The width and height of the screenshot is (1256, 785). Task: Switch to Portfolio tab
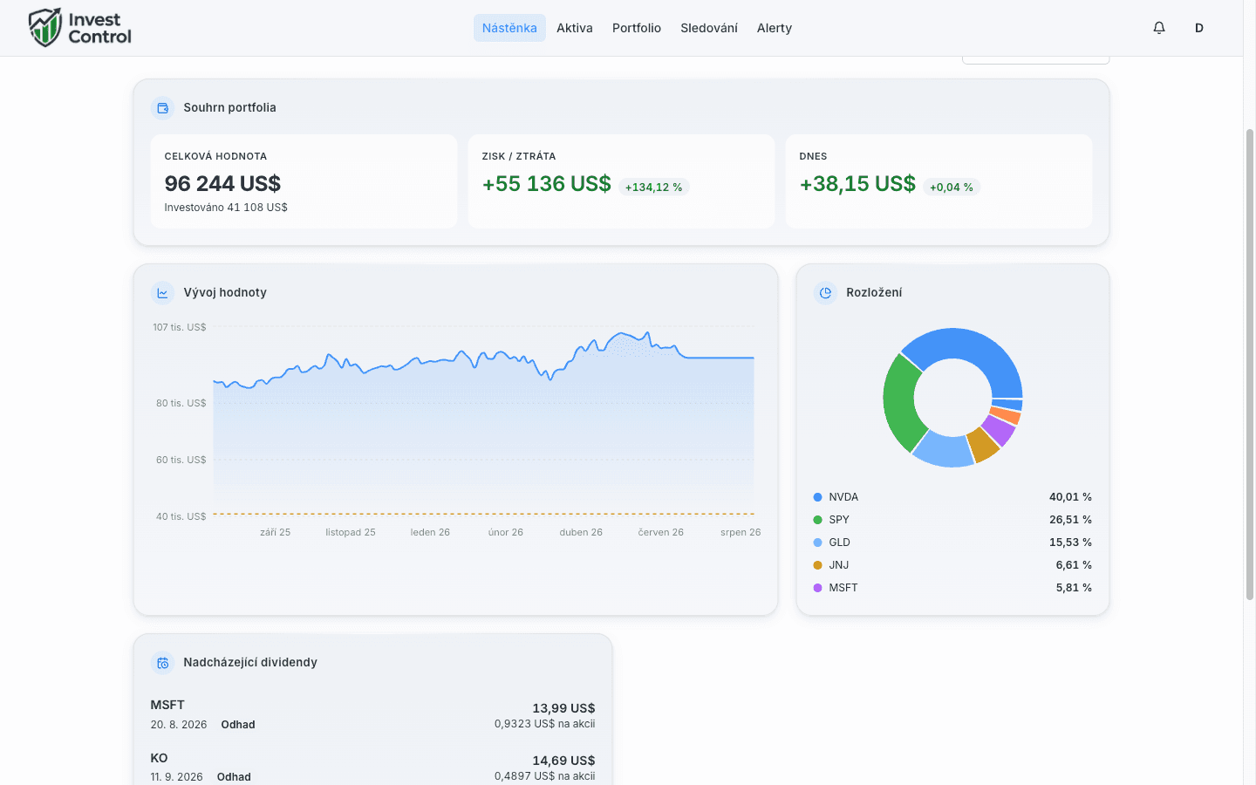pos(637,28)
